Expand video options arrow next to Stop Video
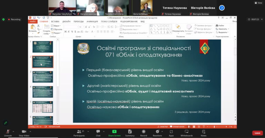265x138 pixels. coord(30,131)
